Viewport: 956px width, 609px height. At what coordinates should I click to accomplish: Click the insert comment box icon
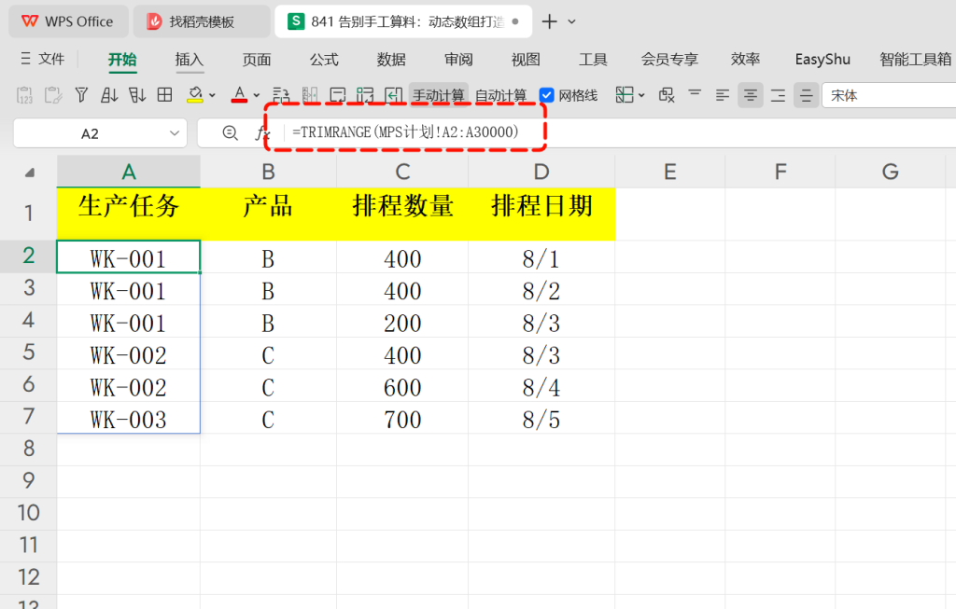coord(337,95)
